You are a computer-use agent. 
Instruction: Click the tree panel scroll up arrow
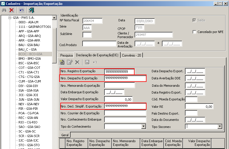(54, 18)
